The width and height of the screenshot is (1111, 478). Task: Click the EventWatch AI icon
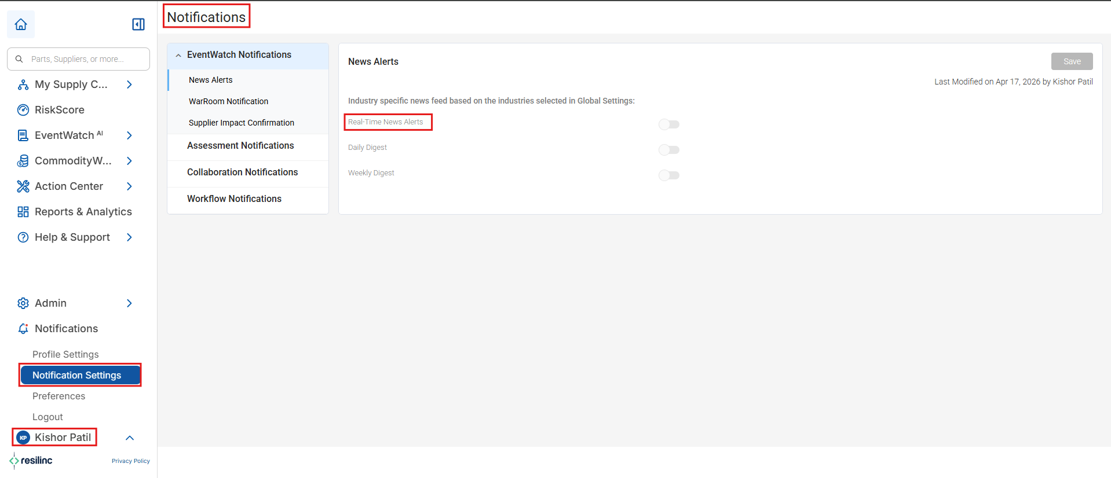23,135
